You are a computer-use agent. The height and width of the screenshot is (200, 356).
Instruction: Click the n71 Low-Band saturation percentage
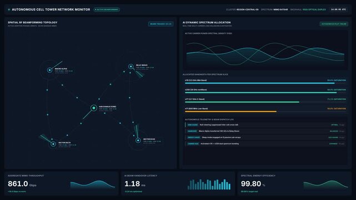tap(337, 109)
